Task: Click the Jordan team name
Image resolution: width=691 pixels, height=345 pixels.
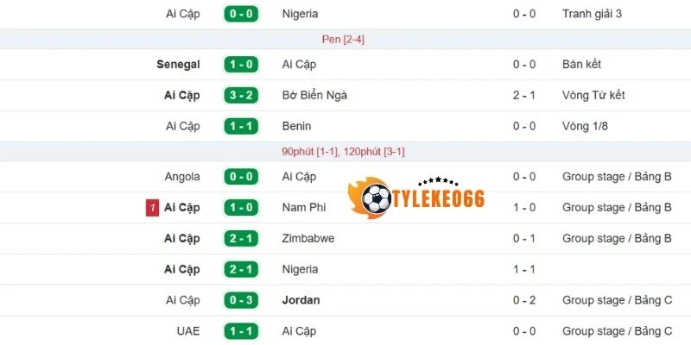Action: [x=301, y=300]
